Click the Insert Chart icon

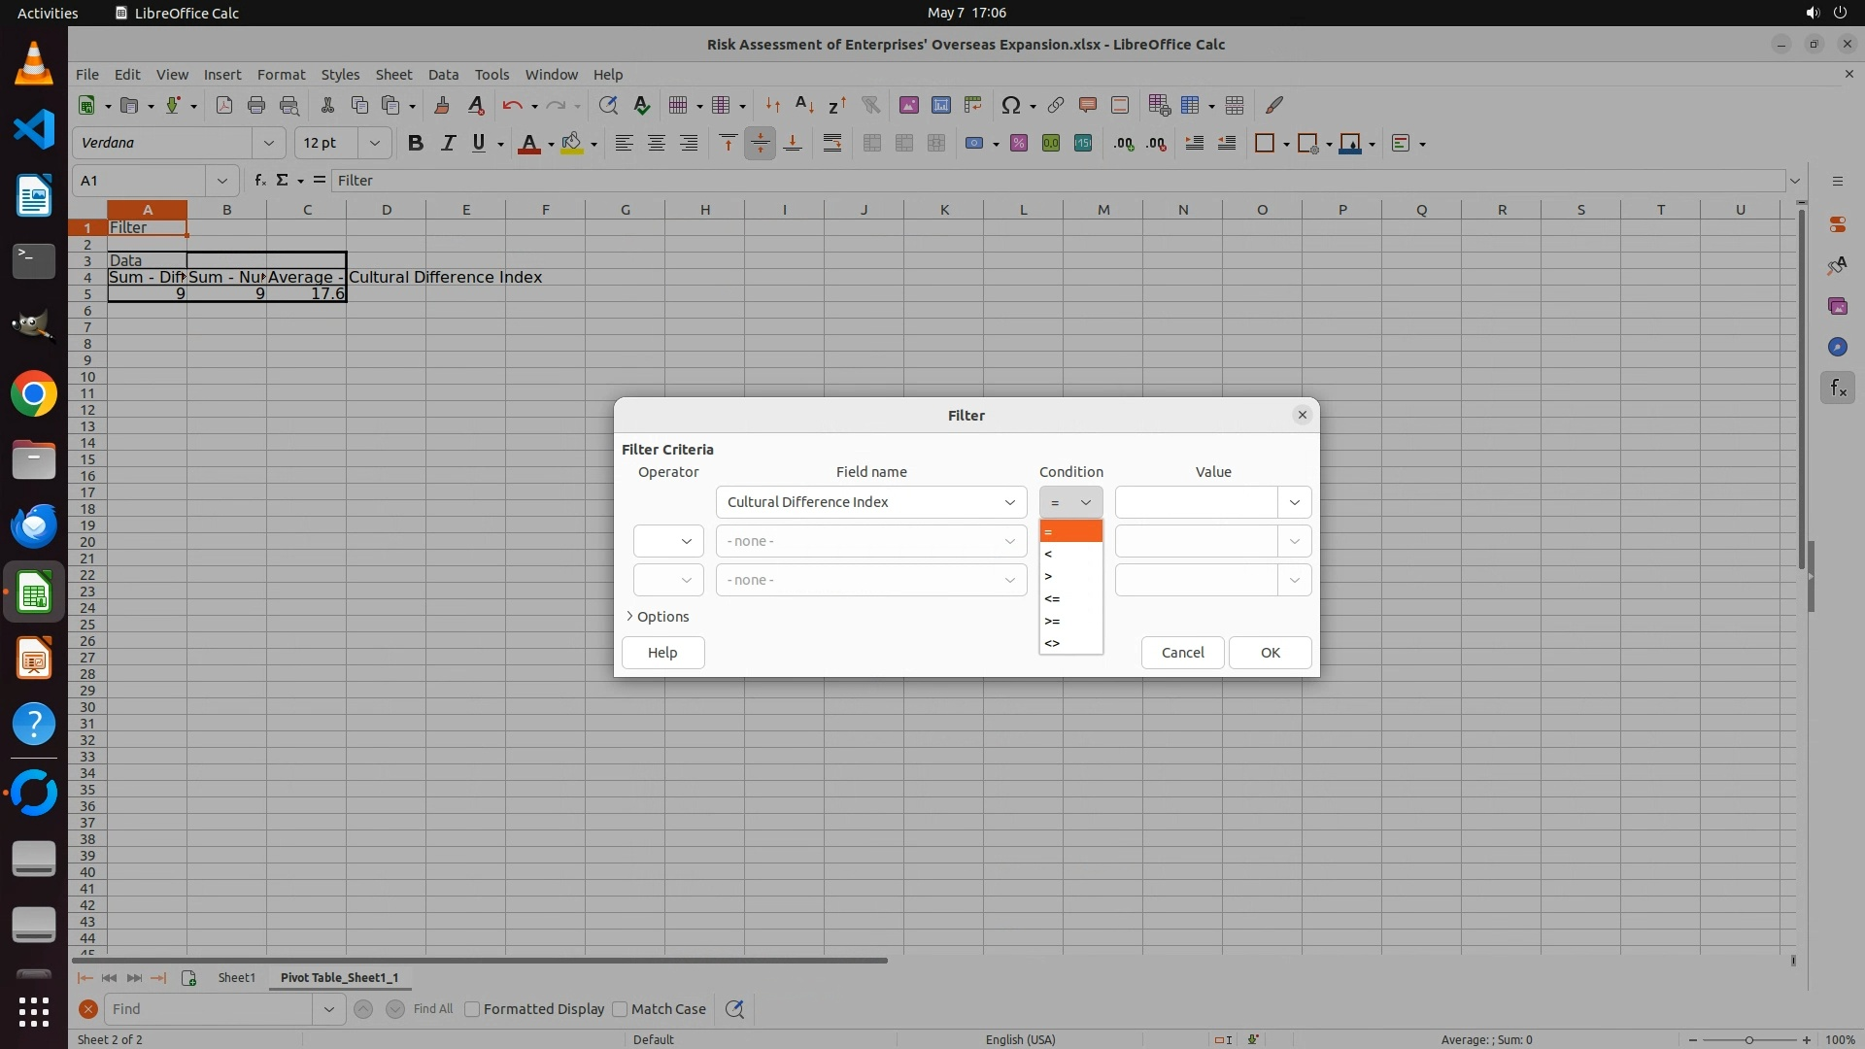940,105
